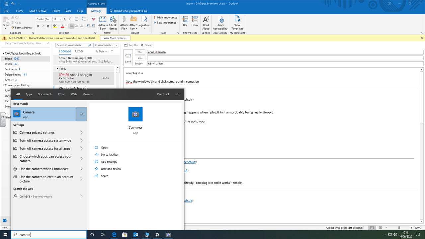
Task: Expand Camera privacy settings chevron
Action: coord(82,132)
